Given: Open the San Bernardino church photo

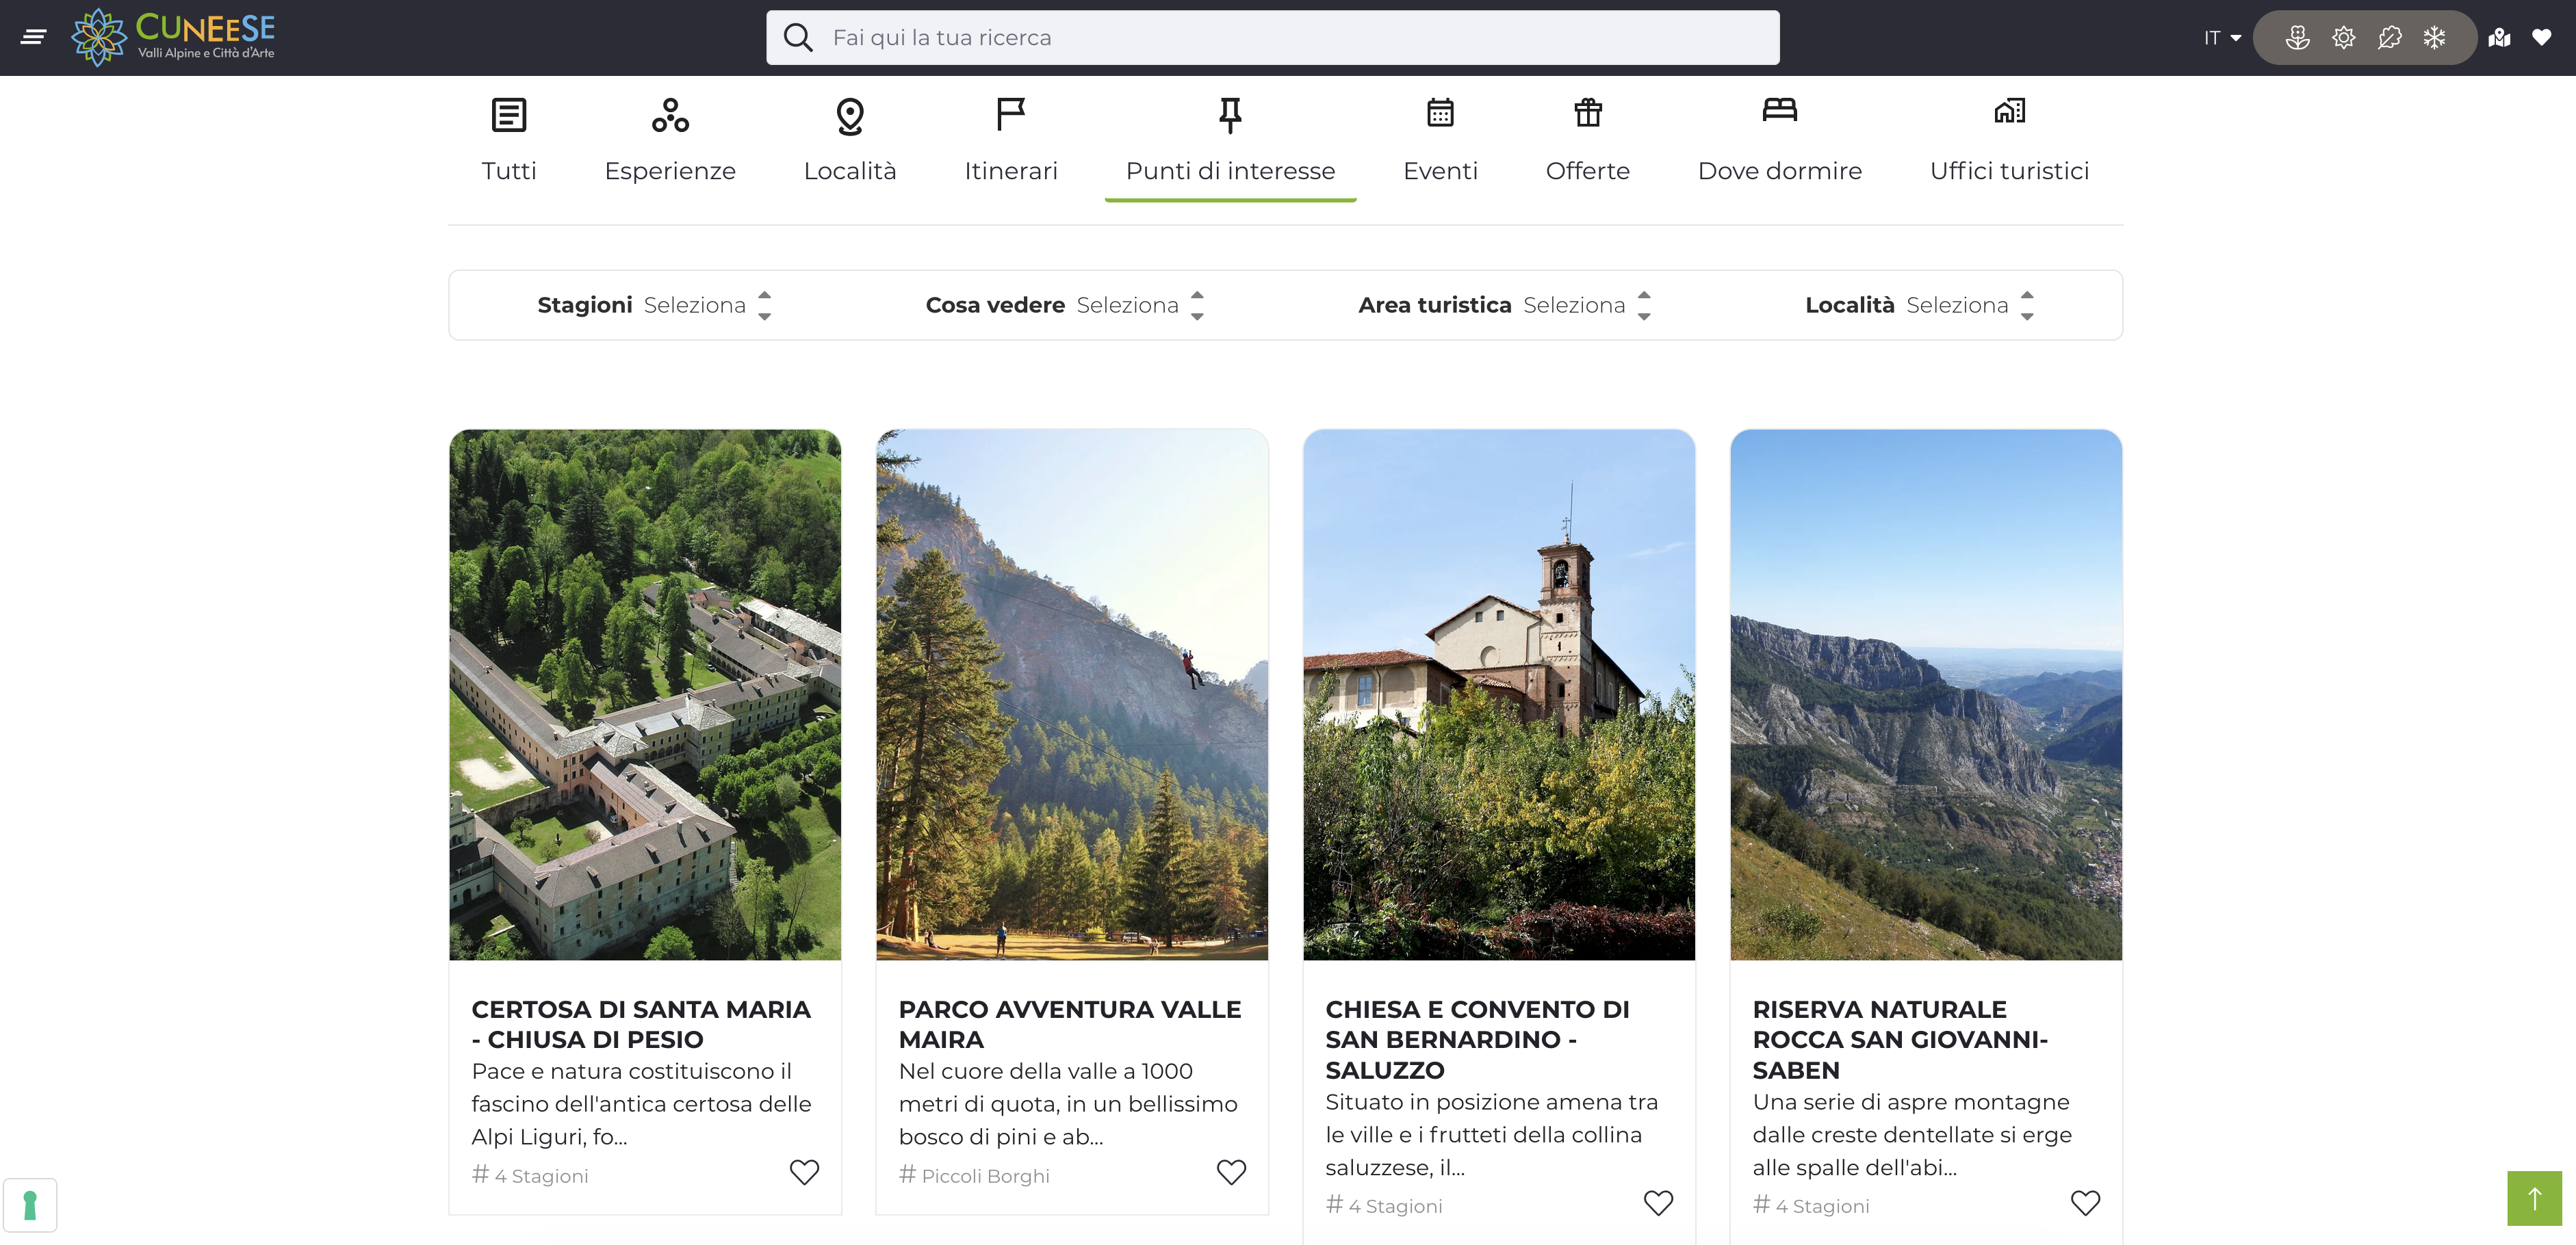Looking at the screenshot, I should [x=1499, y=696].
